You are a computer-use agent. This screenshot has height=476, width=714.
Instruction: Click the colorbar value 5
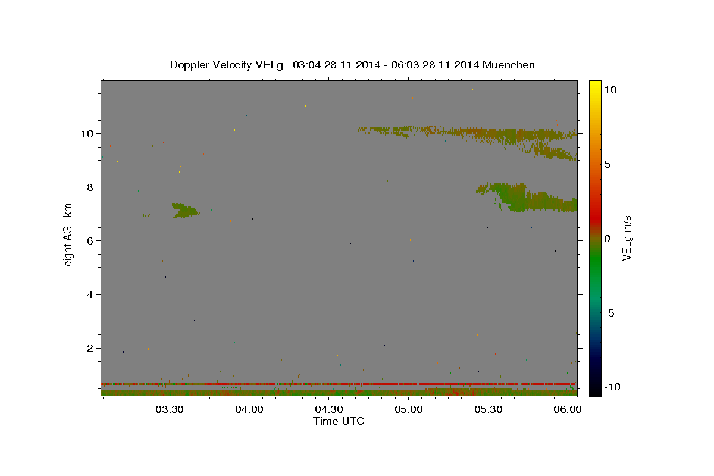pos(607,164)
